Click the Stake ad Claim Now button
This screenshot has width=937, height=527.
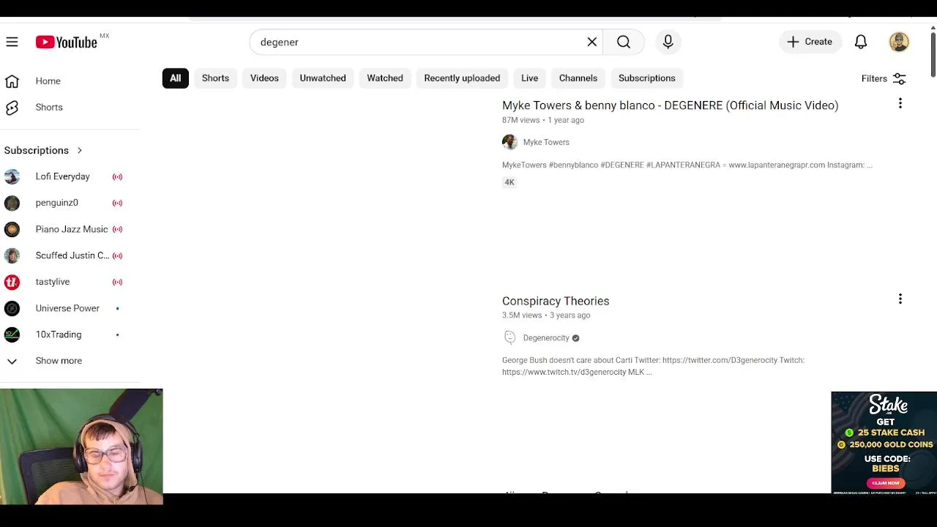[886, 483]
